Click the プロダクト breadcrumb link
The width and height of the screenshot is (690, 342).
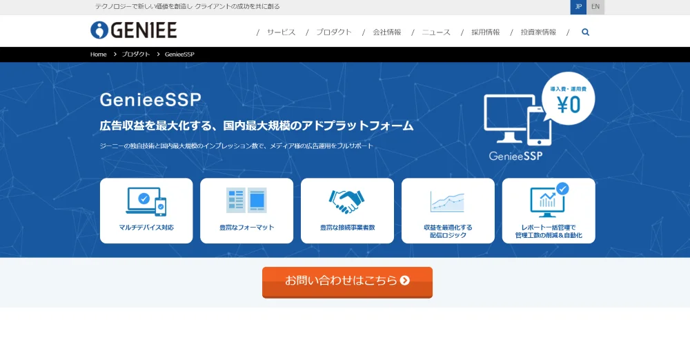pyautogui.click(x=135, y=54)
